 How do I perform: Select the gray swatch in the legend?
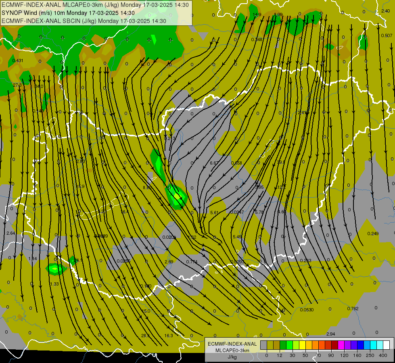coord(263,345)
